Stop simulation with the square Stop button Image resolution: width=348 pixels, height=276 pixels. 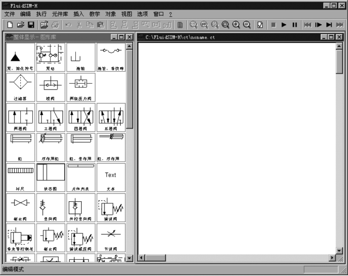click(x=273, y=25)
